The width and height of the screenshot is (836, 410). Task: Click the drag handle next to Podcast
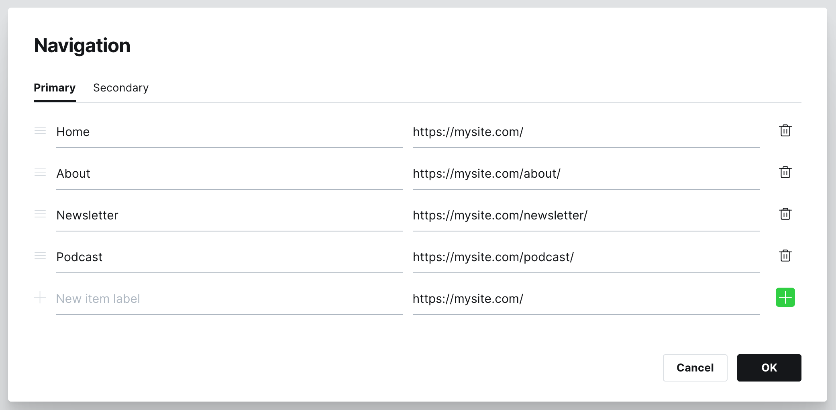pyautogui.click(x=40, y=256)
